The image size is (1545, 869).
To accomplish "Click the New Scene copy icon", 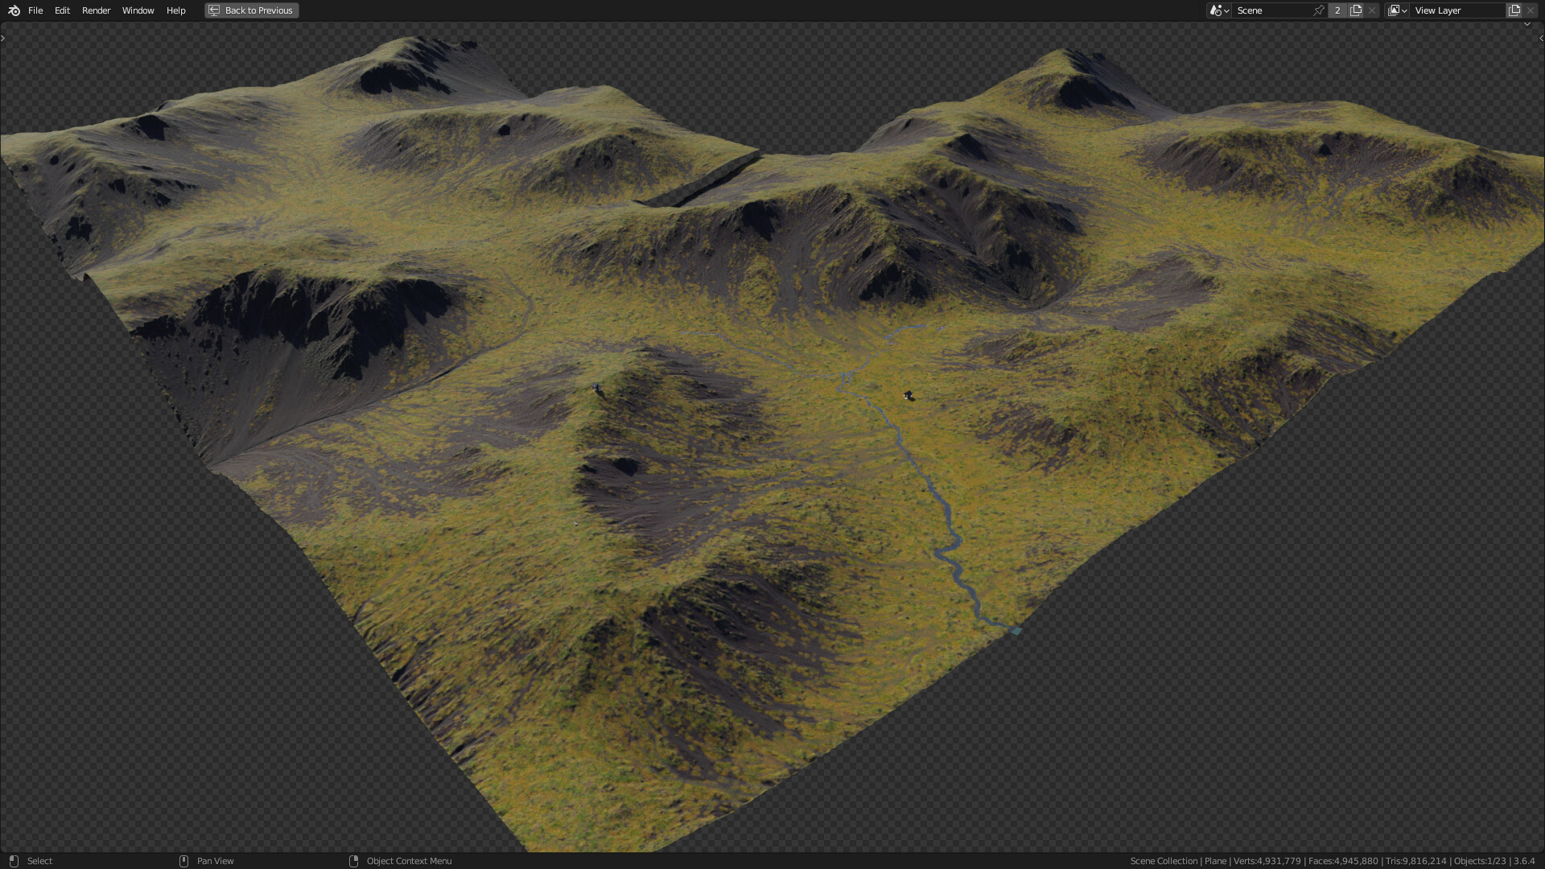I will (1356, 10).
